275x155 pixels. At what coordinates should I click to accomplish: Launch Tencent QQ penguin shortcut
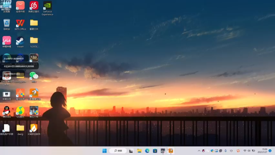click(7, 112)
